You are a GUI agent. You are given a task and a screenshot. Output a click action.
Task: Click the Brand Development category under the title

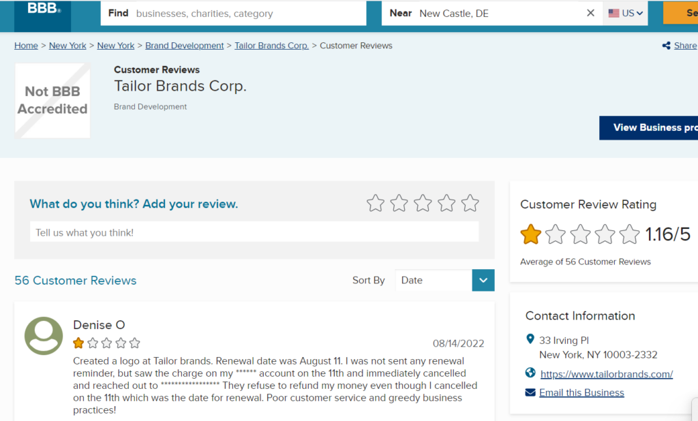pos(150,107)
